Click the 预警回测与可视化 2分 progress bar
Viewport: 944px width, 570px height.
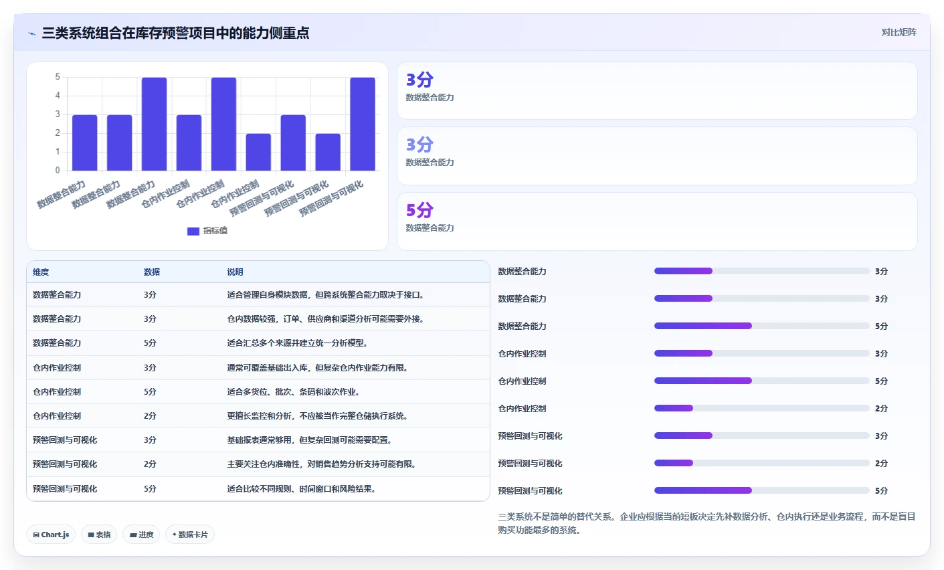[762, 464]
